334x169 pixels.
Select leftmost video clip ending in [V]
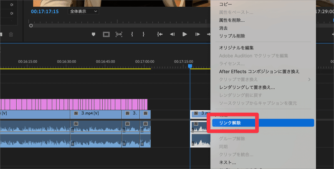click(x=35, y=114)
